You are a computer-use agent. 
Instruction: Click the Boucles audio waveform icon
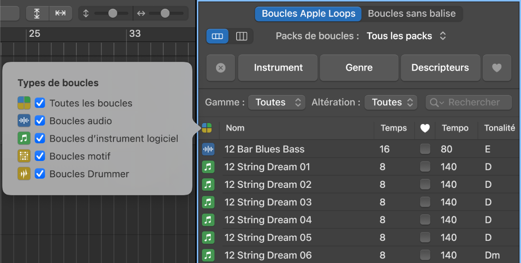point(24,121)
